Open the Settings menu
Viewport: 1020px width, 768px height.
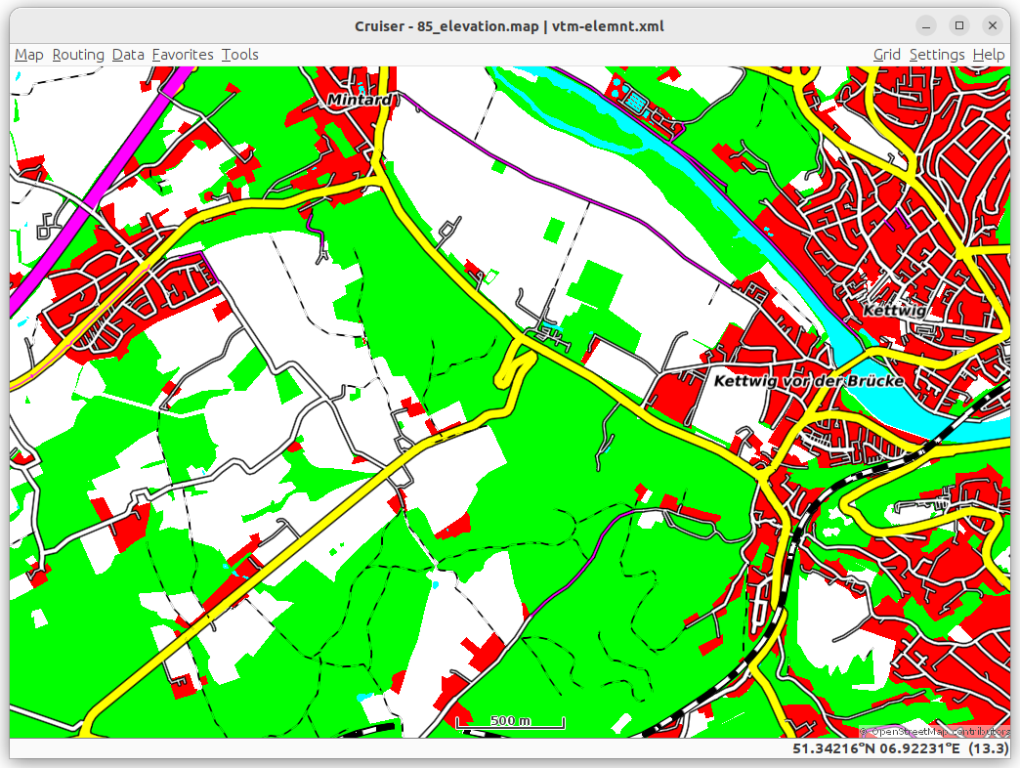coord(936,55)
